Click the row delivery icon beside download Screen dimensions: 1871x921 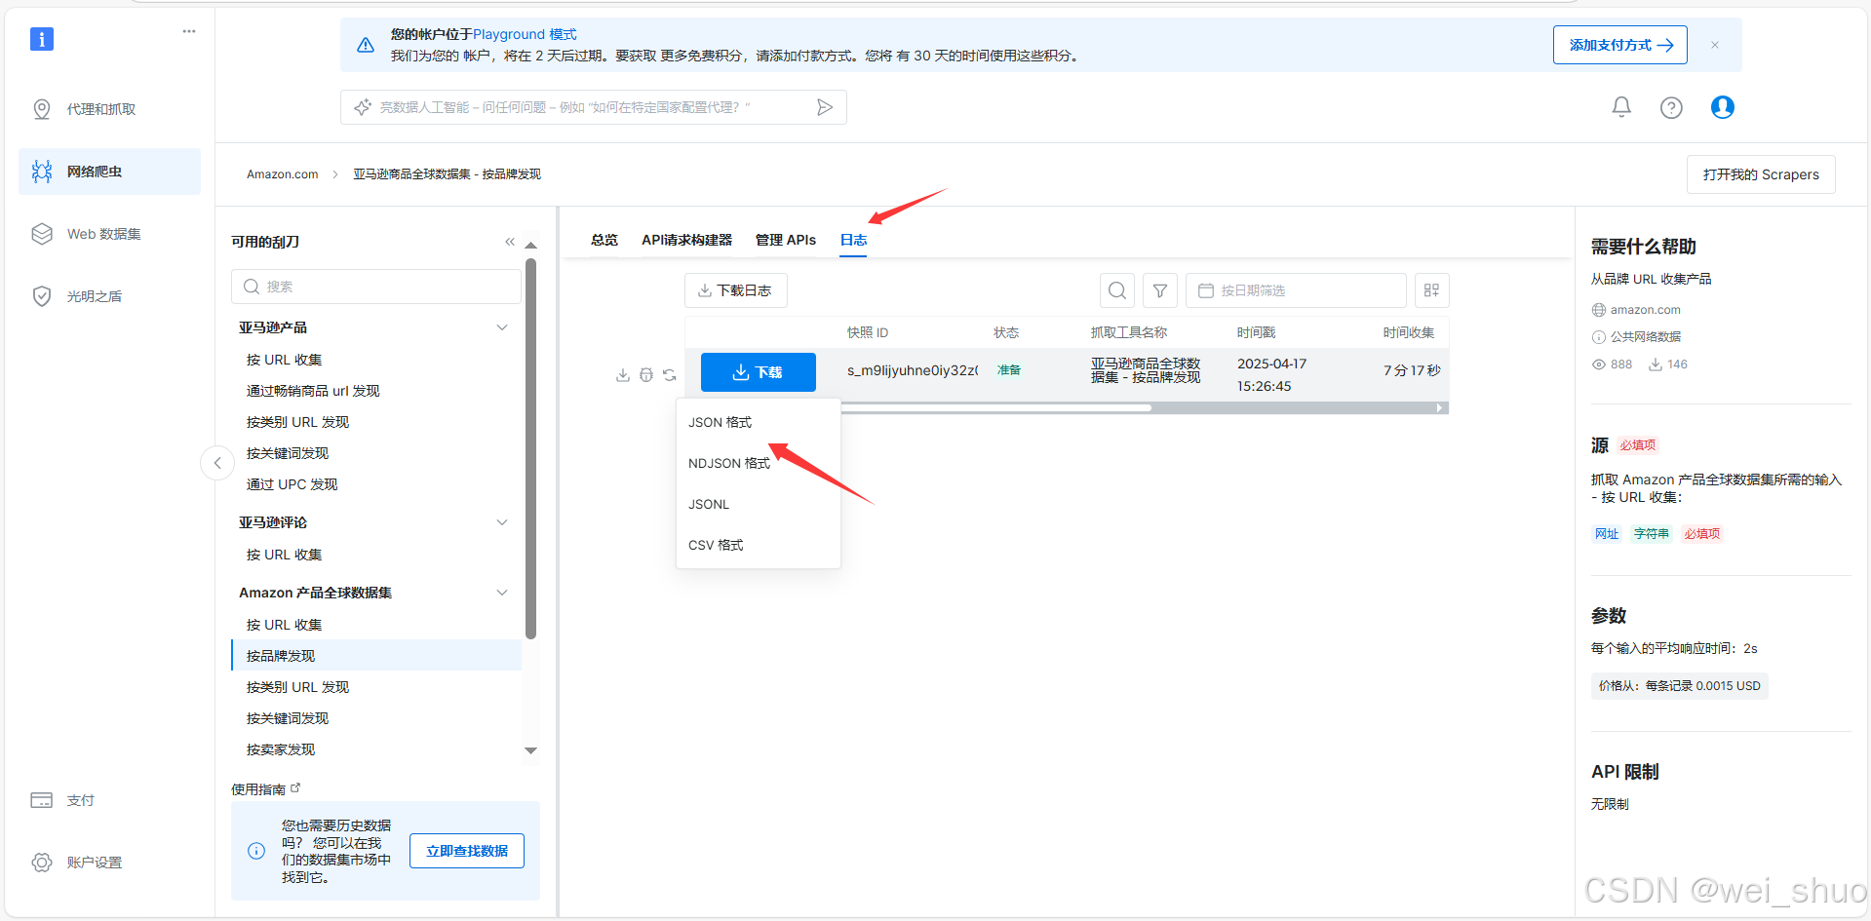tap(646, 375)
